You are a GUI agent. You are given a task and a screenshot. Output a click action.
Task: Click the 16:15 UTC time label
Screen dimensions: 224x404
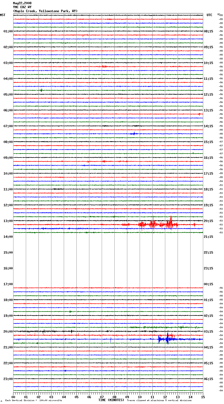(x=208, y=158)
